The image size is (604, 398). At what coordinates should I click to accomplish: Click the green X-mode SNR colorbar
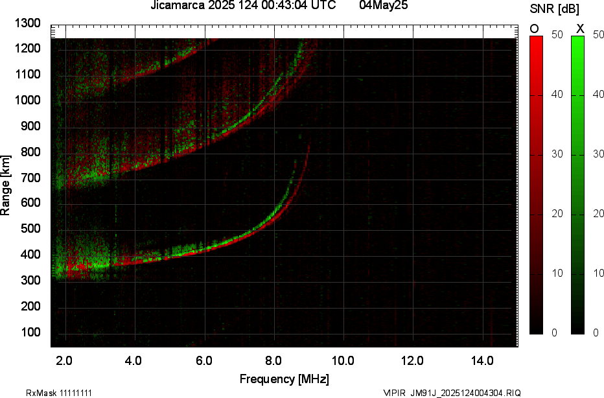point(577,185)
